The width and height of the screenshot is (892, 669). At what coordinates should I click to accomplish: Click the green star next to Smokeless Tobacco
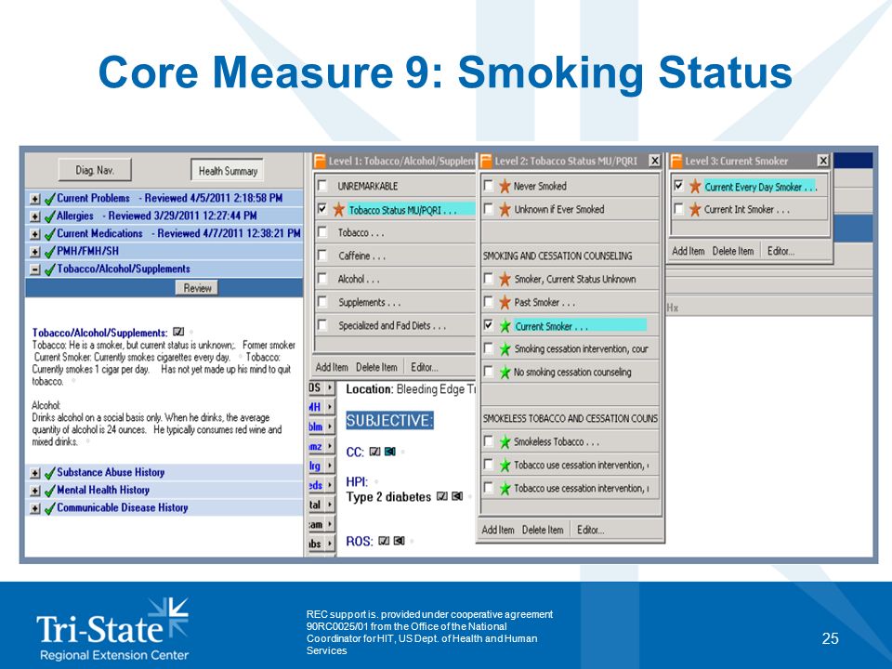coord(505,442)
